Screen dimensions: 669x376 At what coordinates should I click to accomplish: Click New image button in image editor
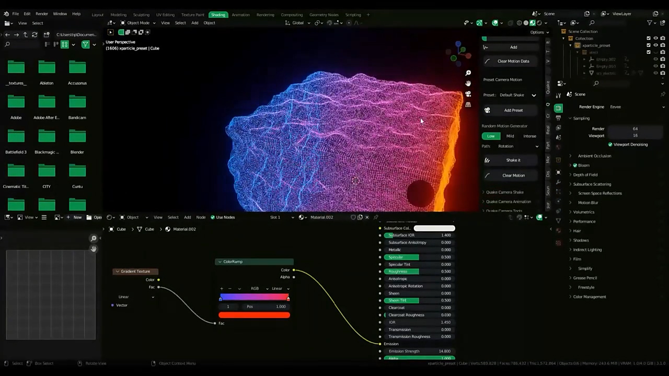[75, 217]
